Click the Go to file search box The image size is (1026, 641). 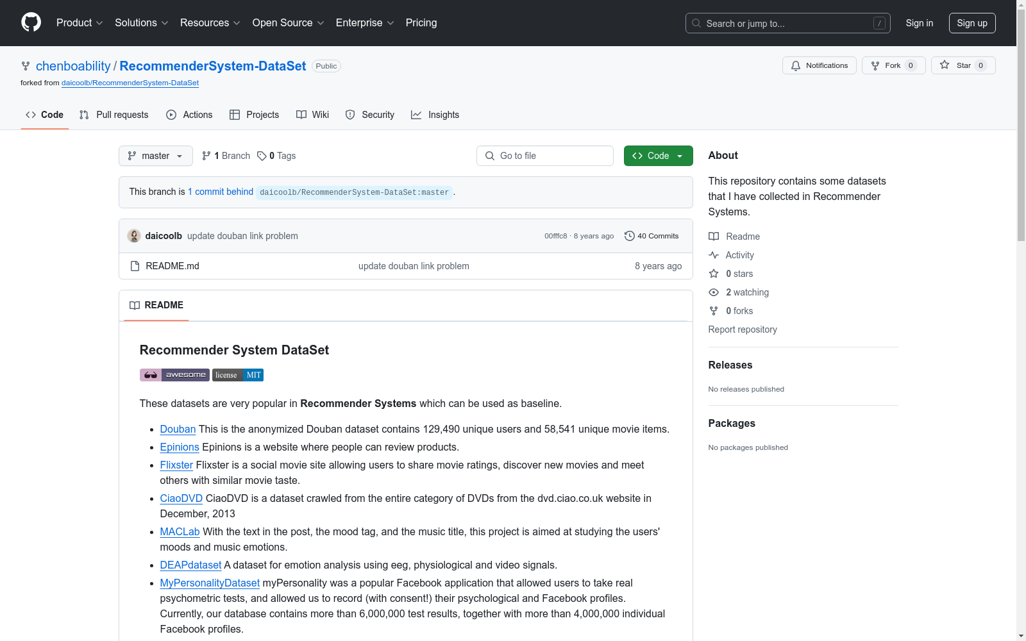coord(545,156)
